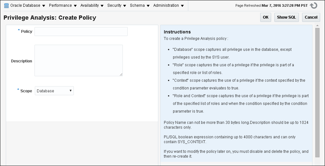Grab the Description box resize handle

click(121, 74)
